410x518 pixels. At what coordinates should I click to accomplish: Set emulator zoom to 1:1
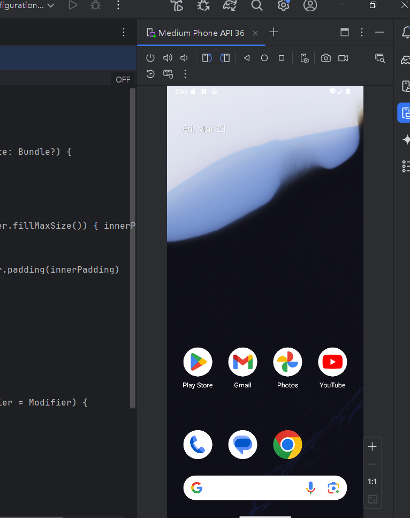point(372,482)
